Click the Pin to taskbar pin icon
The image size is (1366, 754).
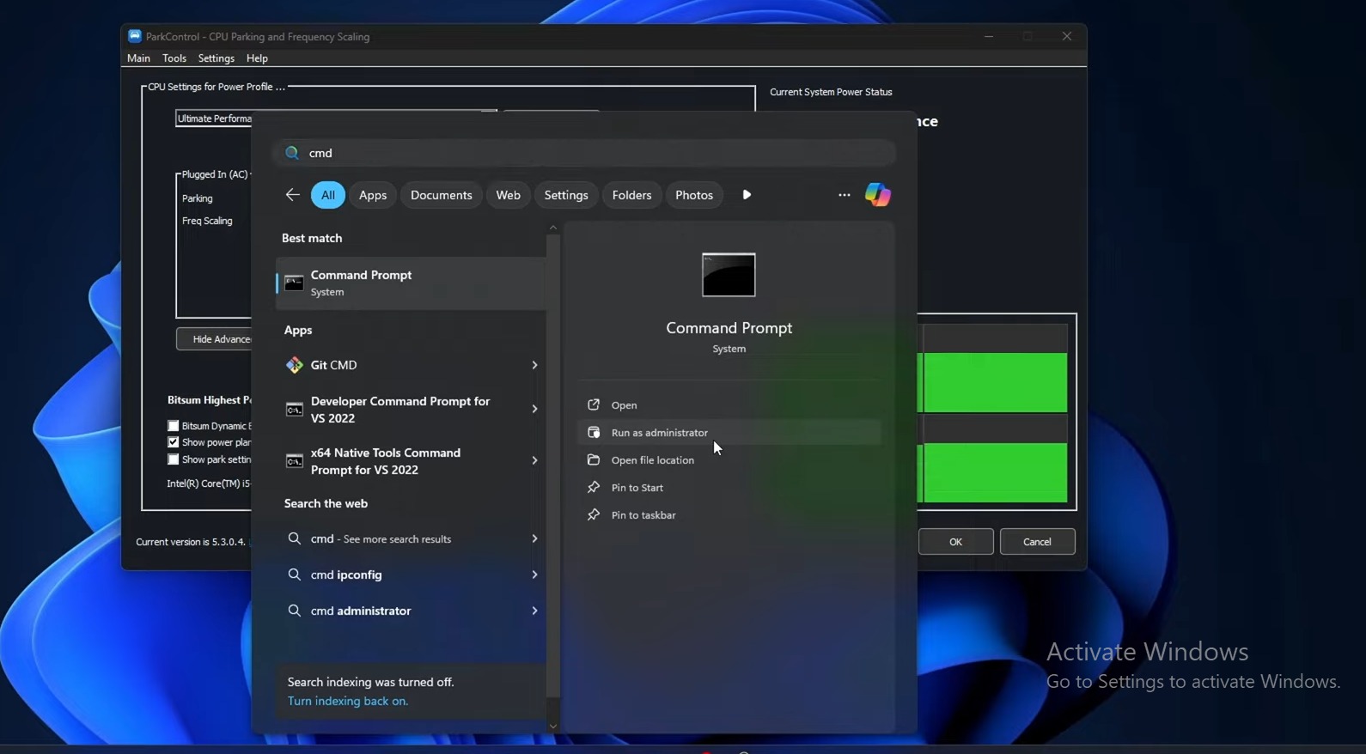click(593, 515)
